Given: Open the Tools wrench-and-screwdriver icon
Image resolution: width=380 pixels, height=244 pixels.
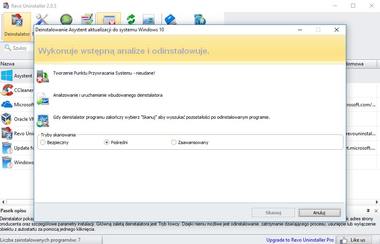Looking at the screenshot, I should coord(42,19).
